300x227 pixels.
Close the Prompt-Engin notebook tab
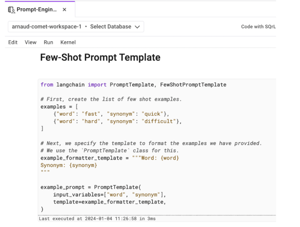click(64, 9)
